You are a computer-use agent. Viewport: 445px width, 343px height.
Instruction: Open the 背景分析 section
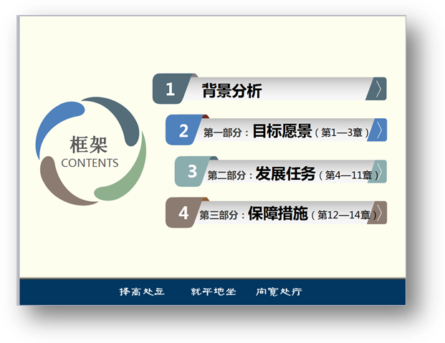[231, 90]
